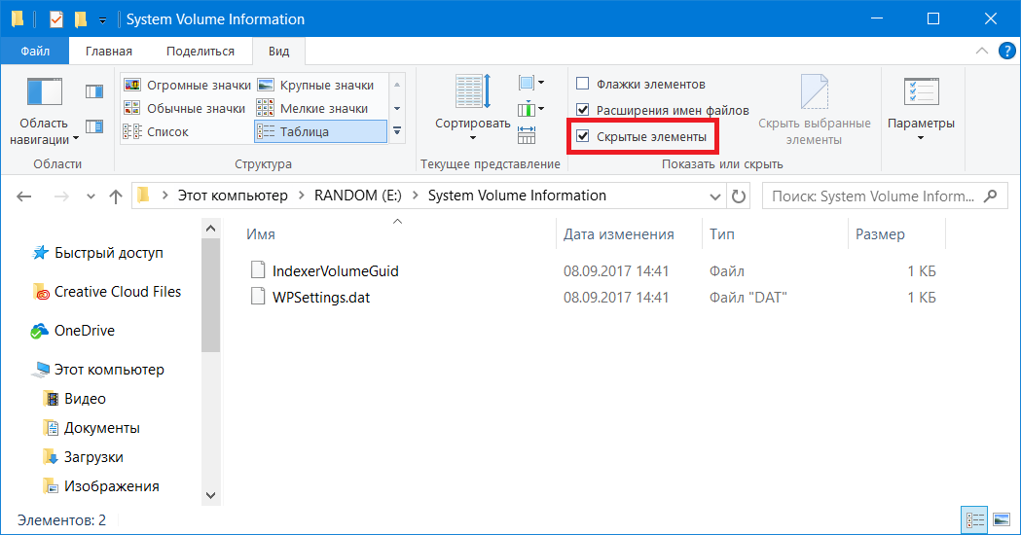The height and width of the screenshot is (535, 1021).
Task: Switch to the Главная ribbon tab
Action: 108,51
